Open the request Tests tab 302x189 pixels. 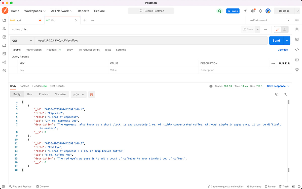[108, 50]
